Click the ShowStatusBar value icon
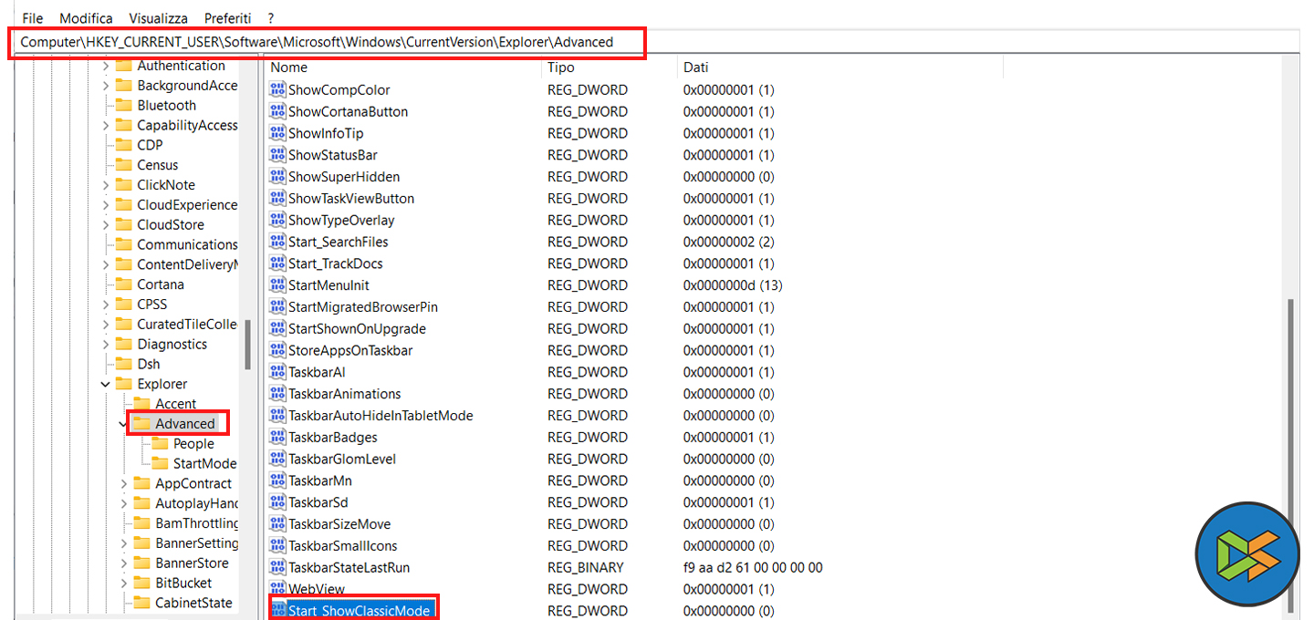 tap(277, 155)
